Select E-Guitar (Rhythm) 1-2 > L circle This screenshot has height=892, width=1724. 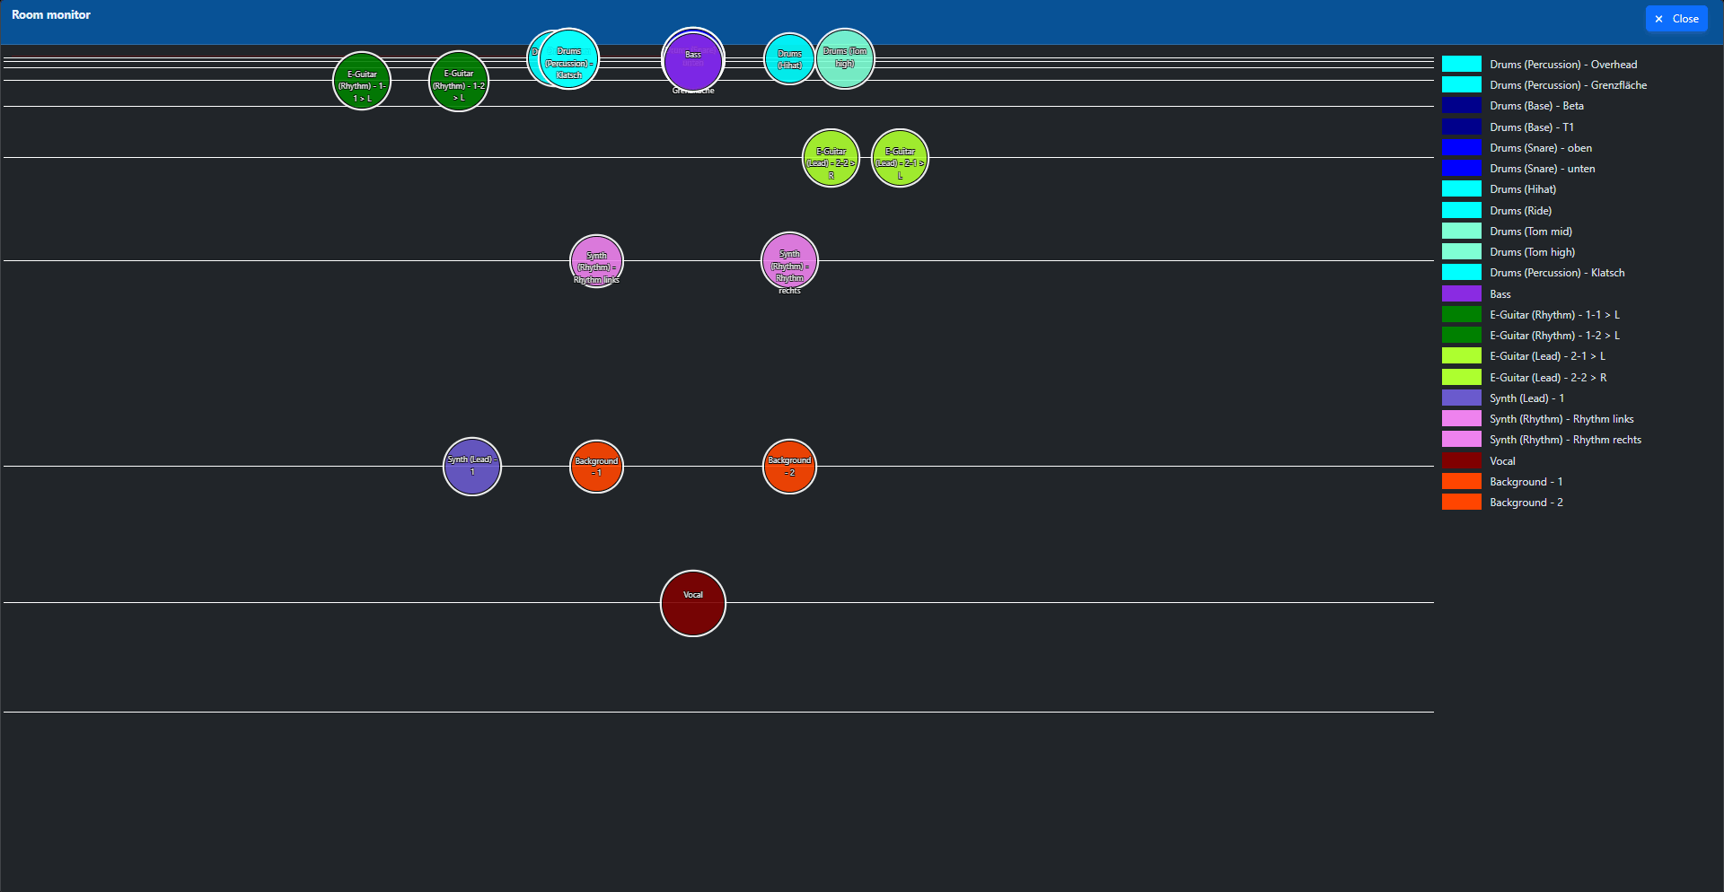(459, 81)
